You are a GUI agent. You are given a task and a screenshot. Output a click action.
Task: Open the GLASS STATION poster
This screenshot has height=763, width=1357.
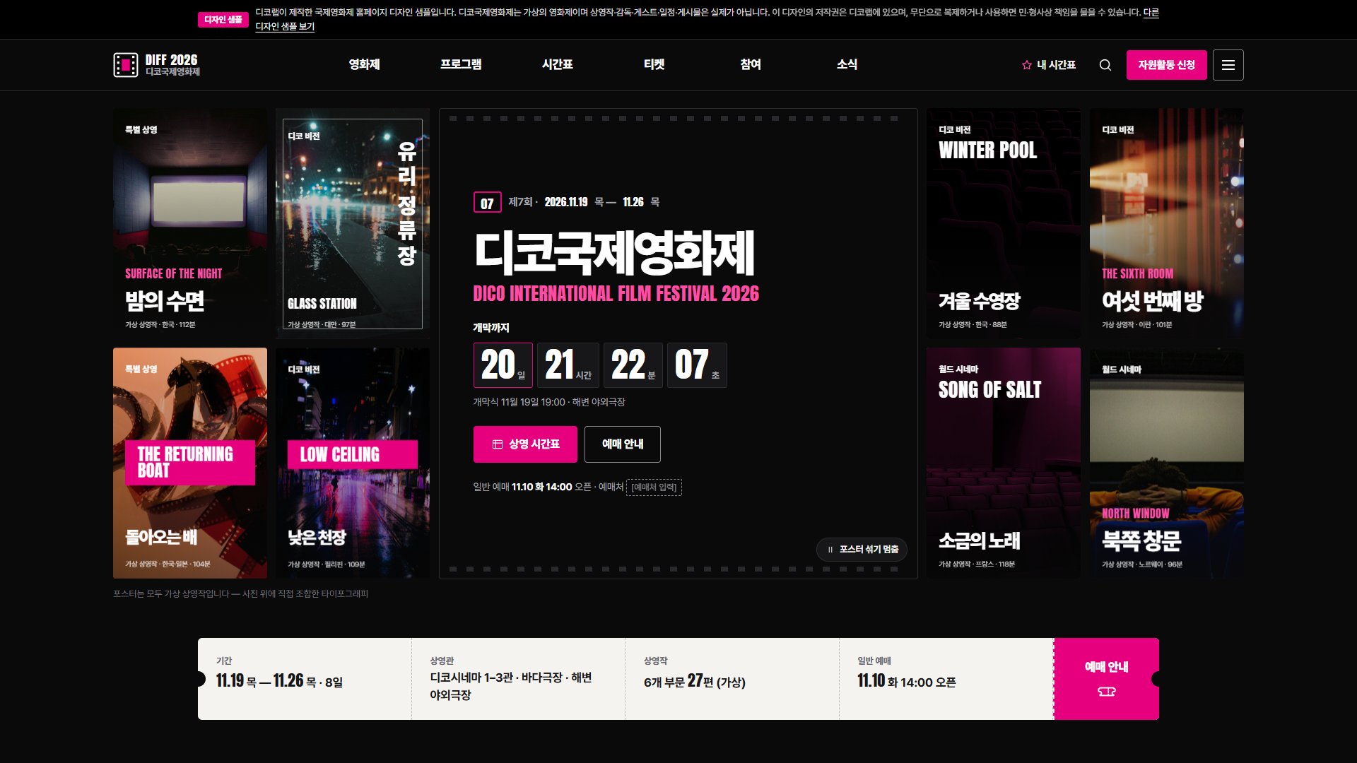coord(353,223)
